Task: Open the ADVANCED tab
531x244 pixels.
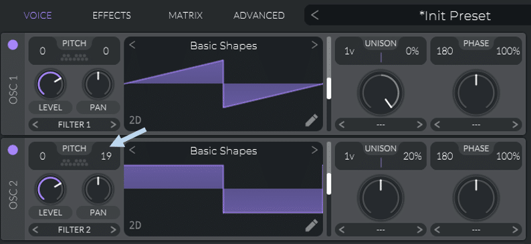Action: click(259, 15)
